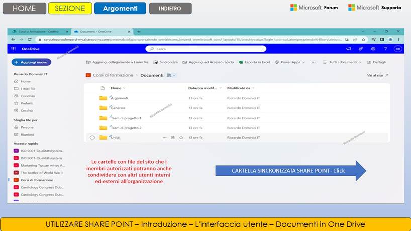
Task: Click the share people icon in OneDrive header
Action: 361,49
